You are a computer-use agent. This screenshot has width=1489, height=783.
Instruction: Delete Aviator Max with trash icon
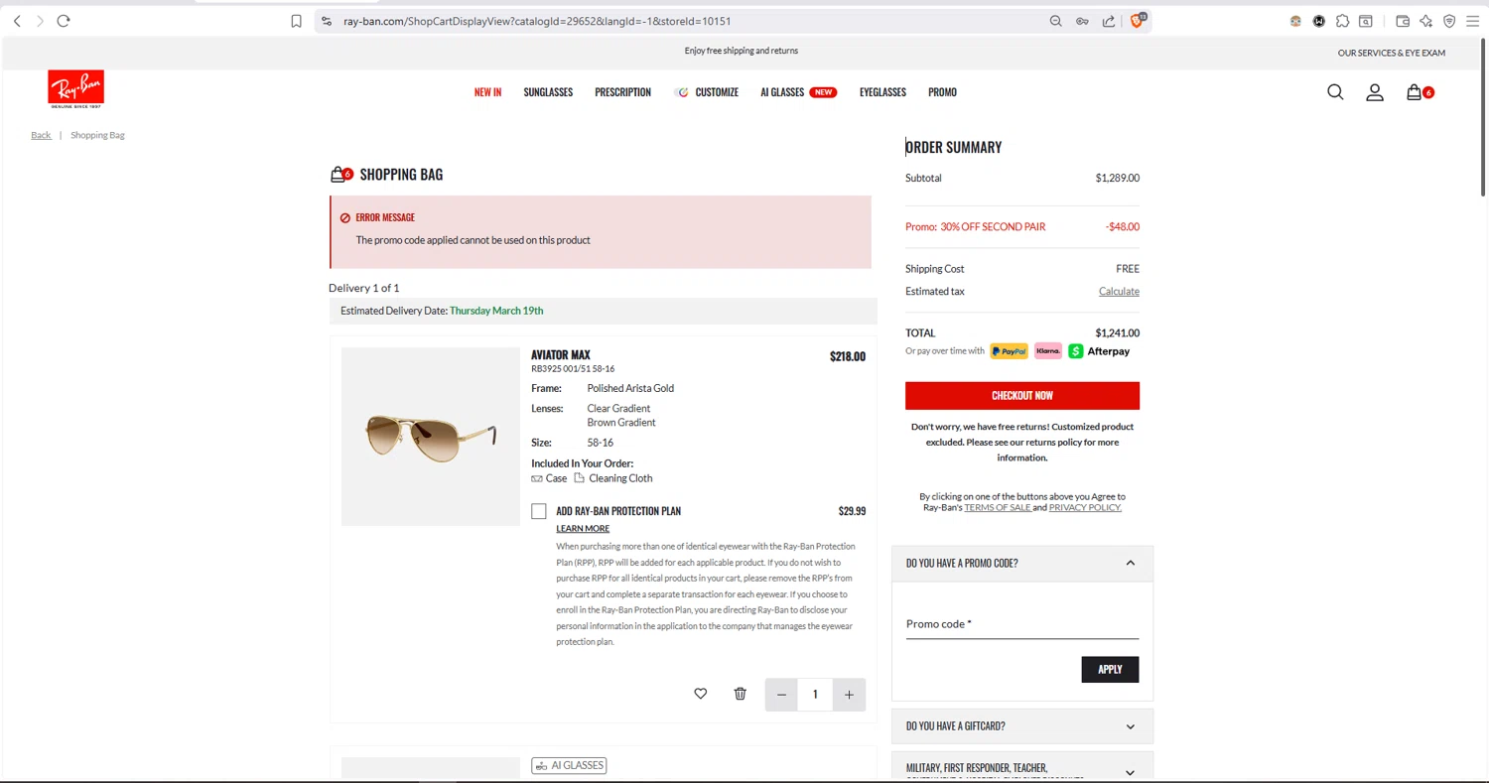pos(740,694)
